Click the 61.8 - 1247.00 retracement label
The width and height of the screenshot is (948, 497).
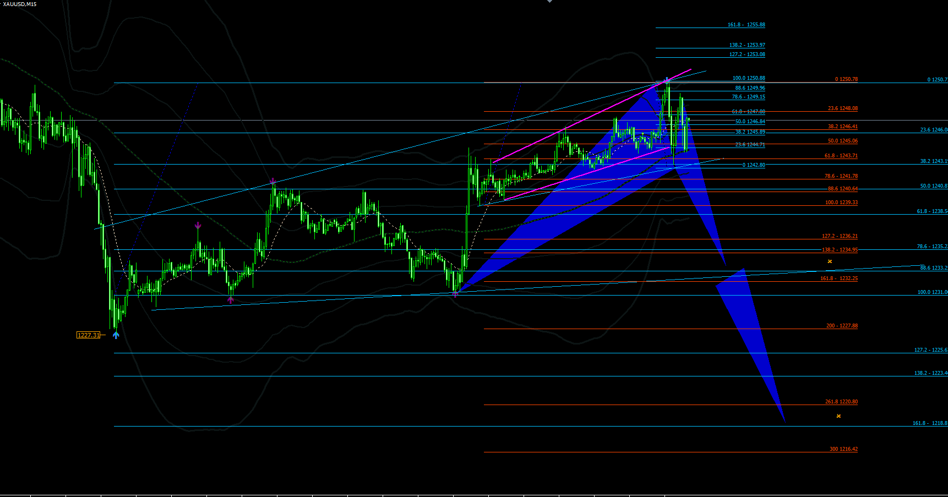point(748,112)
